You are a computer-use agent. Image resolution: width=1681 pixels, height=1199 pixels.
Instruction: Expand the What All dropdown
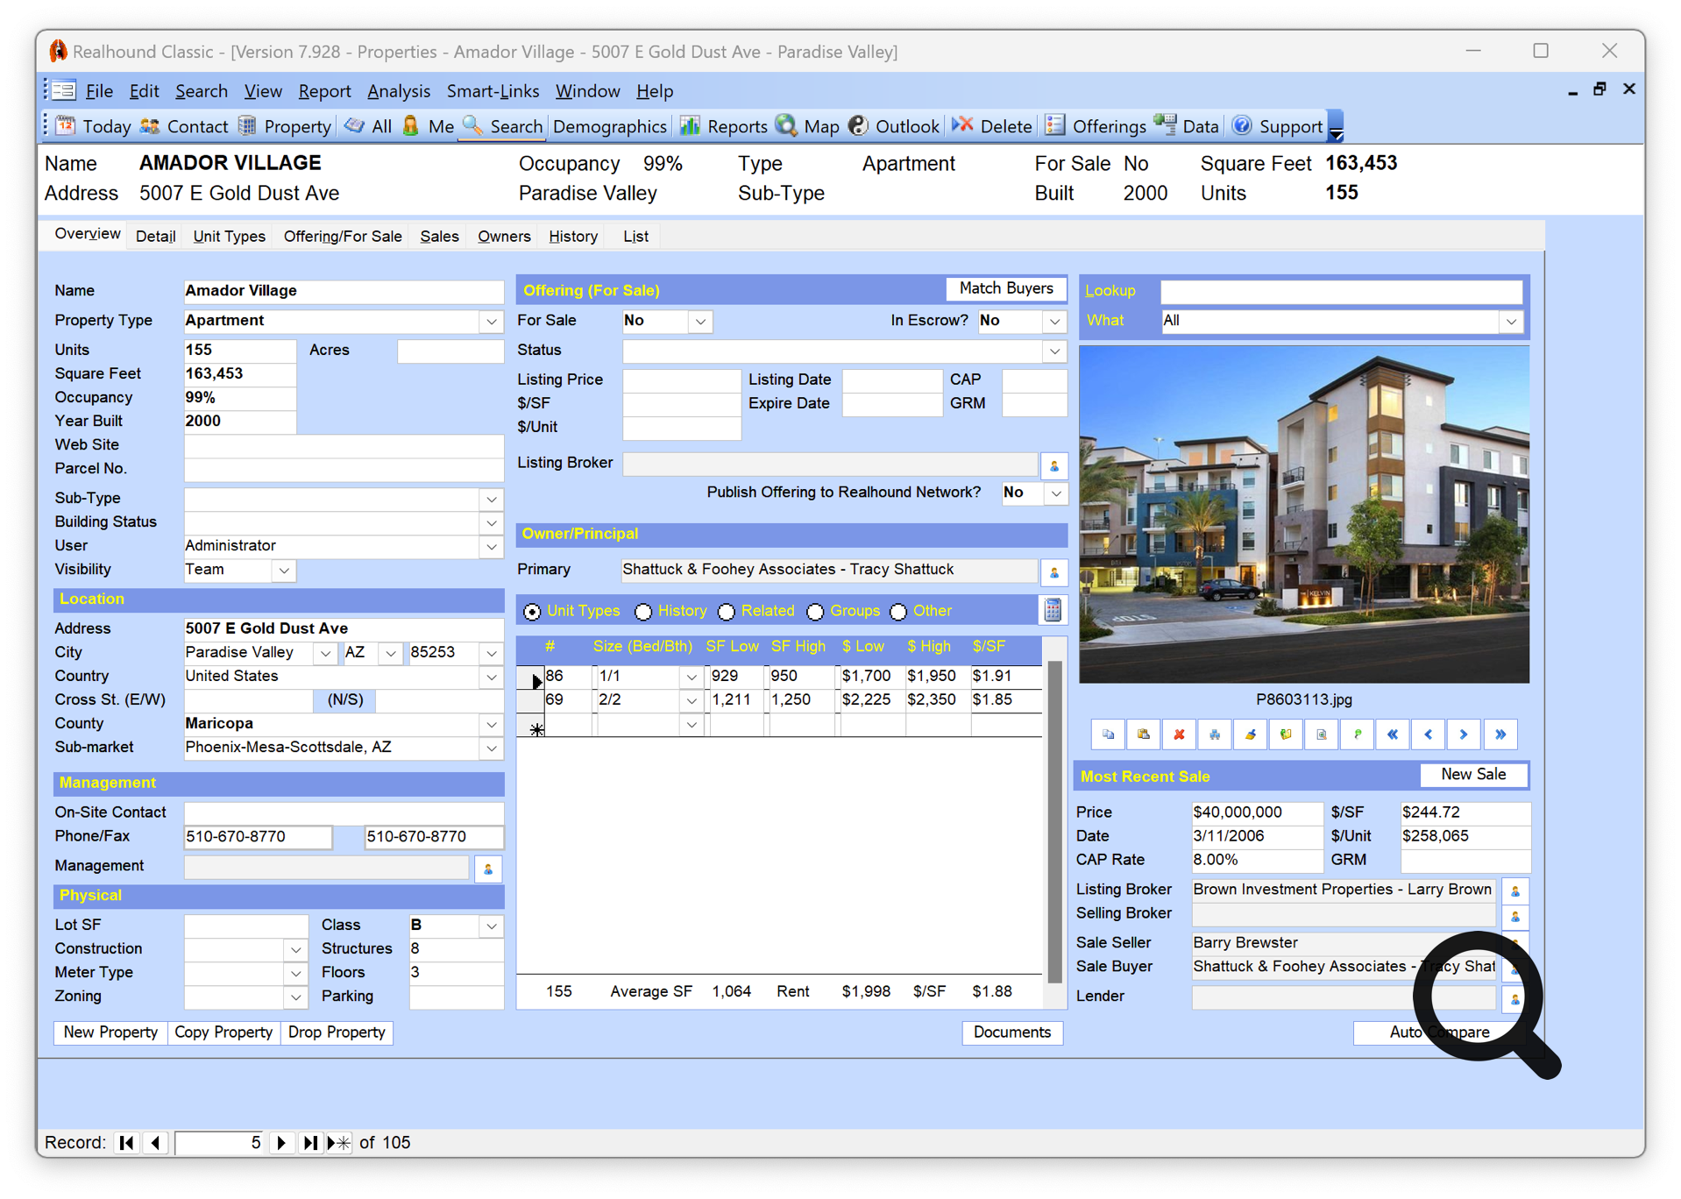(x=1511, y=322)
